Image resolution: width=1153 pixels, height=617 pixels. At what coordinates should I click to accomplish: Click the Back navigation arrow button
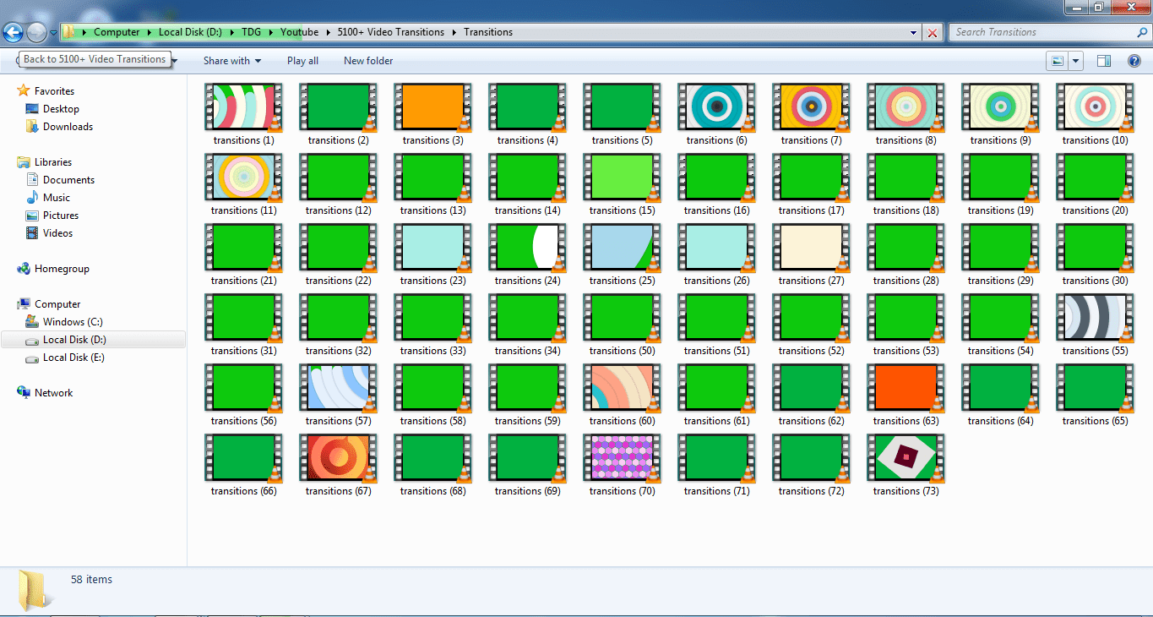click(x=13, y=33)
